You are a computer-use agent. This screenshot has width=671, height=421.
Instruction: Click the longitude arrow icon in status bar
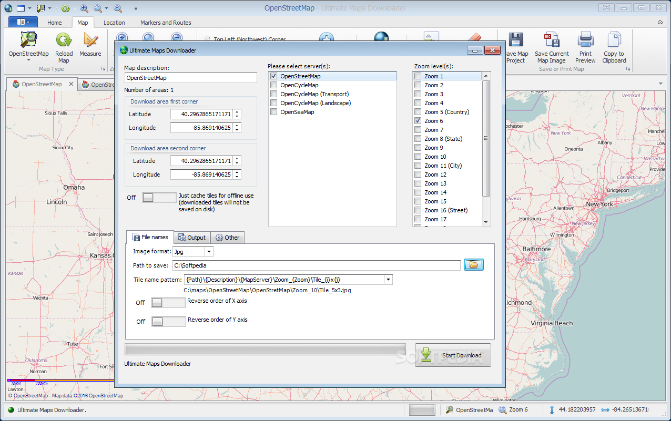pyautogui.click(x=604, y=410)
